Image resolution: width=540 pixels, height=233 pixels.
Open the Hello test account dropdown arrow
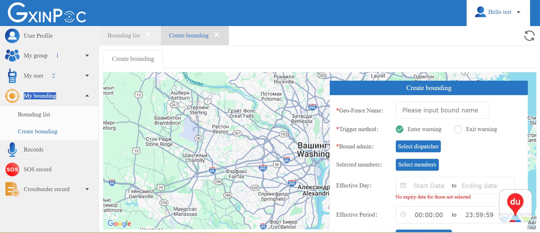click(518, 12)
